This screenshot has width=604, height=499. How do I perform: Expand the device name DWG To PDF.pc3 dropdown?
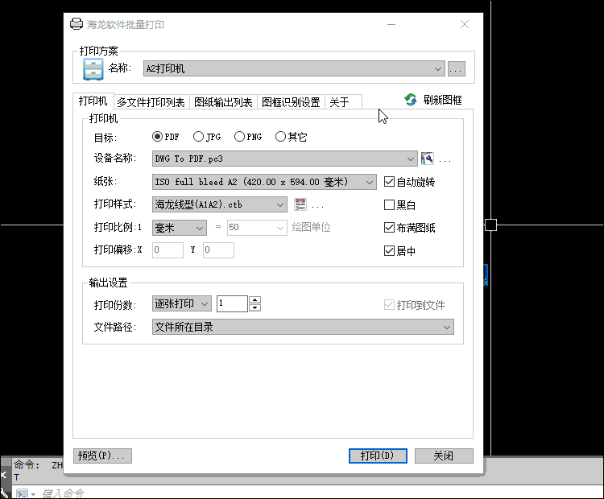pyautogui.click(x=284, y=159)
